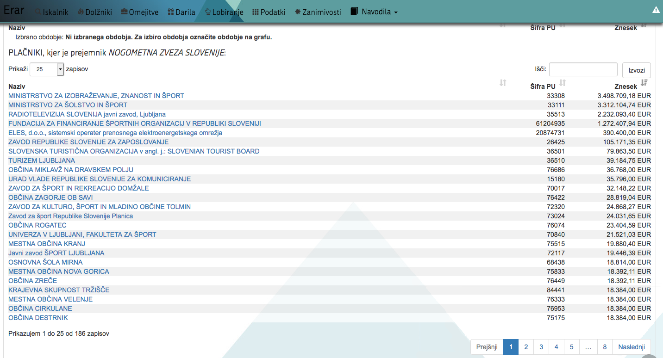Open the Iskalnik search section
Viewport: 663px width, 358px height.
point(51,12)
